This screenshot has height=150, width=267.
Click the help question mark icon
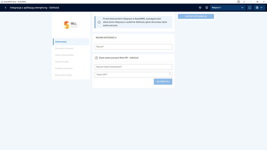(96, 58)
